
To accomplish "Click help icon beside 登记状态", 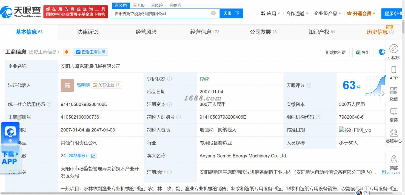I will click(169, 79).
